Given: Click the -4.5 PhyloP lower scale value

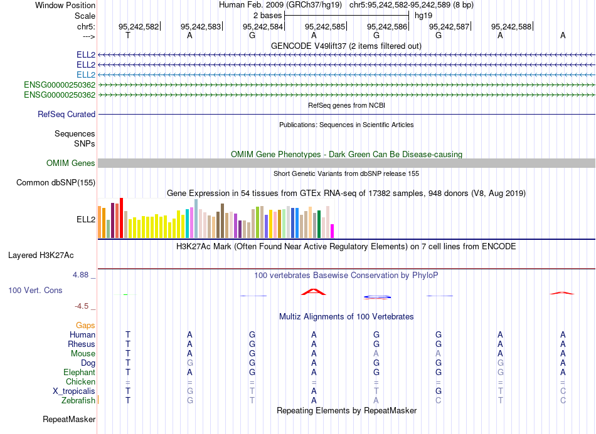Looking at the screenshot, I should 82,306.
